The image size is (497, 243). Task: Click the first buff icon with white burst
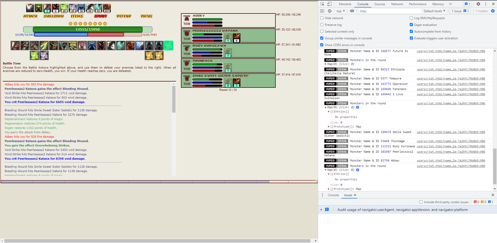30,8
